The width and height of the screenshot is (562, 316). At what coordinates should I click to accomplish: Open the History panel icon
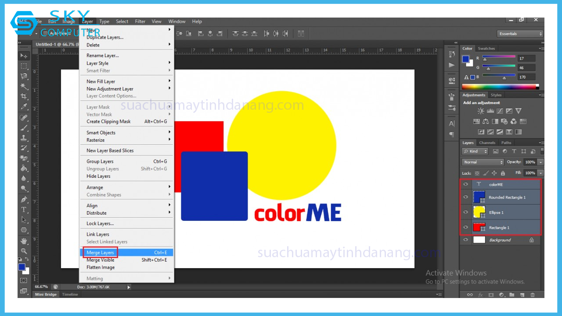click(x=452, y=54)
